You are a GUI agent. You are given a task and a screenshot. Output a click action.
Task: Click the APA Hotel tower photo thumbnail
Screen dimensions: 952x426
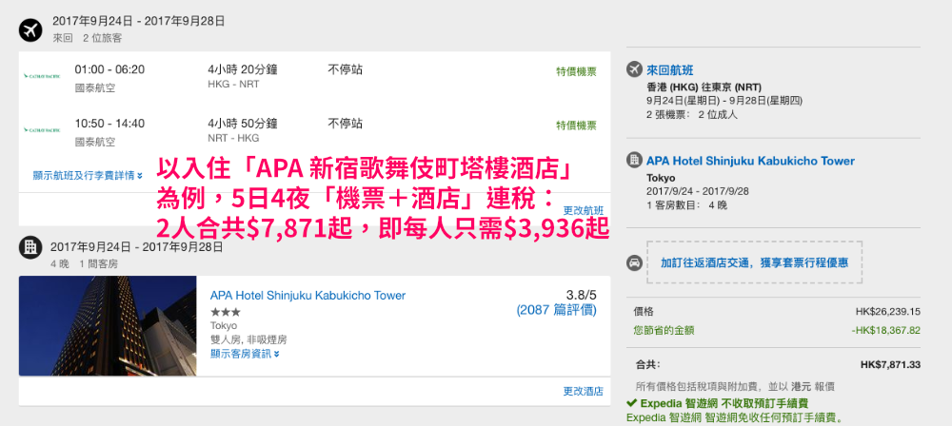(108, 326)
